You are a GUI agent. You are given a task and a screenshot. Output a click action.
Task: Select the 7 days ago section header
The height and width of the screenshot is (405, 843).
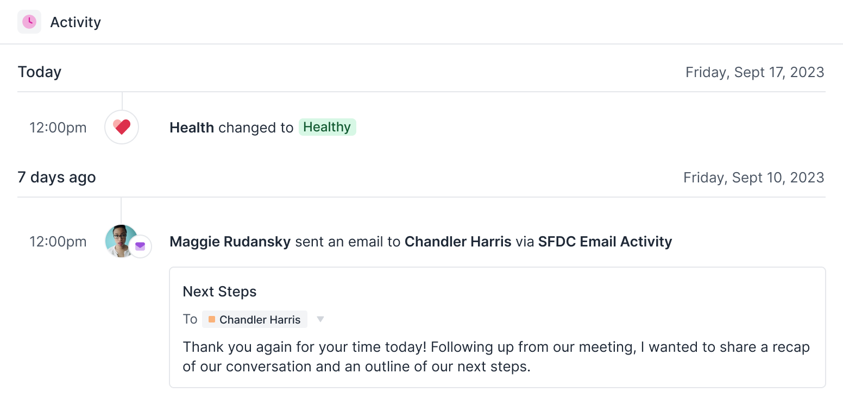point(56,178)
